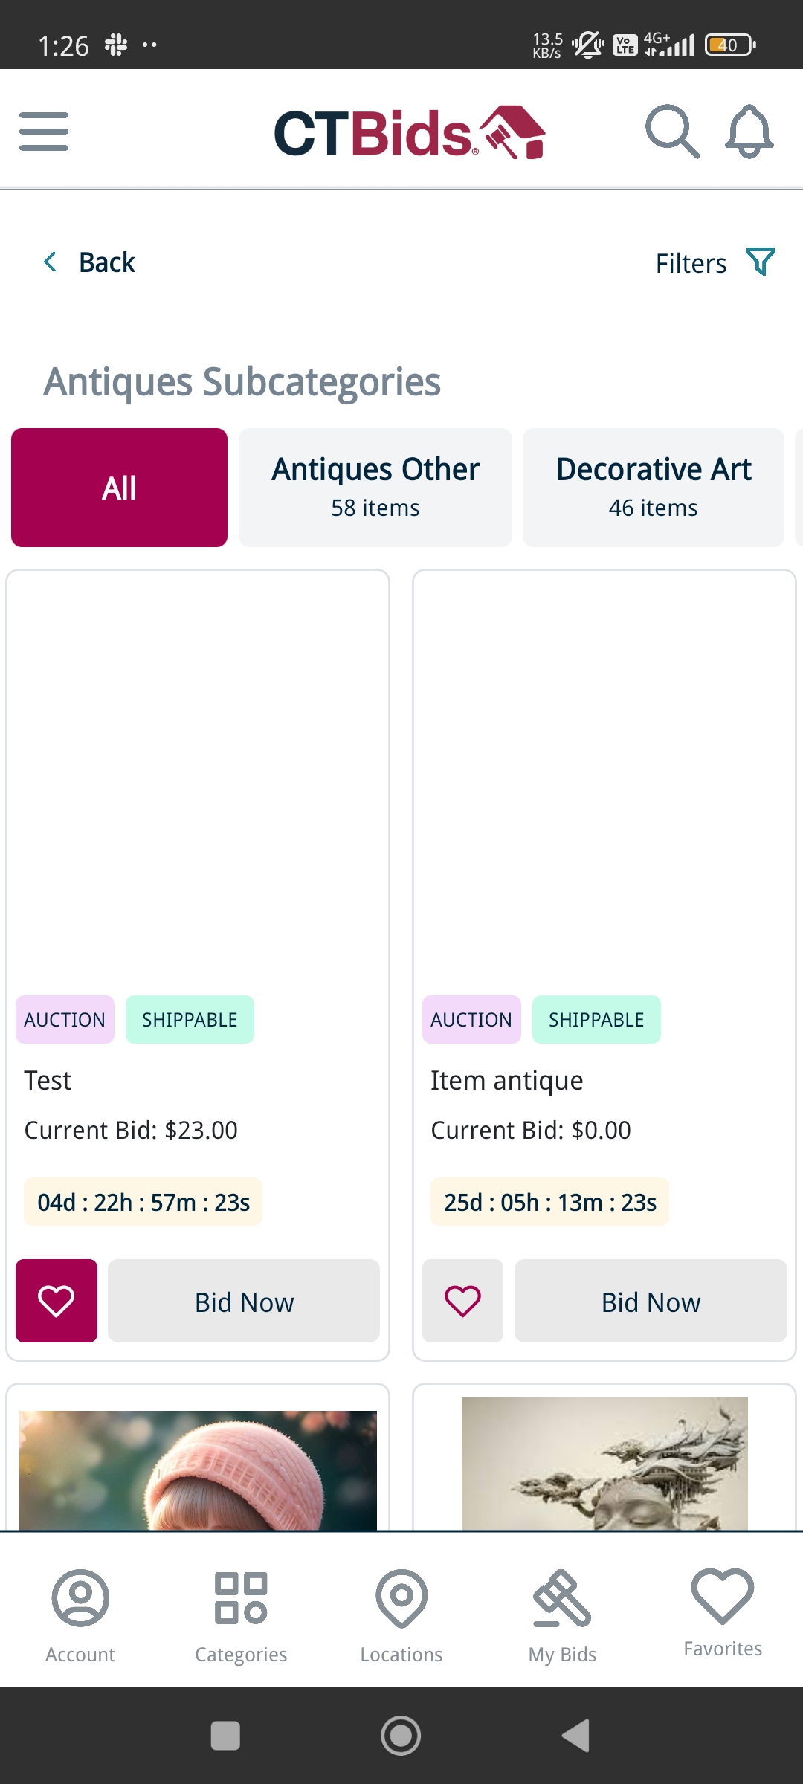Open the pink knit hat listing image

[198, 1470]
